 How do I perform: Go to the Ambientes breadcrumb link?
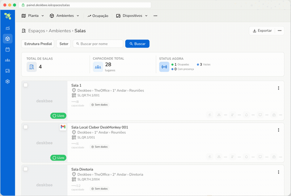pyautogui.click(x=60, y=31)
